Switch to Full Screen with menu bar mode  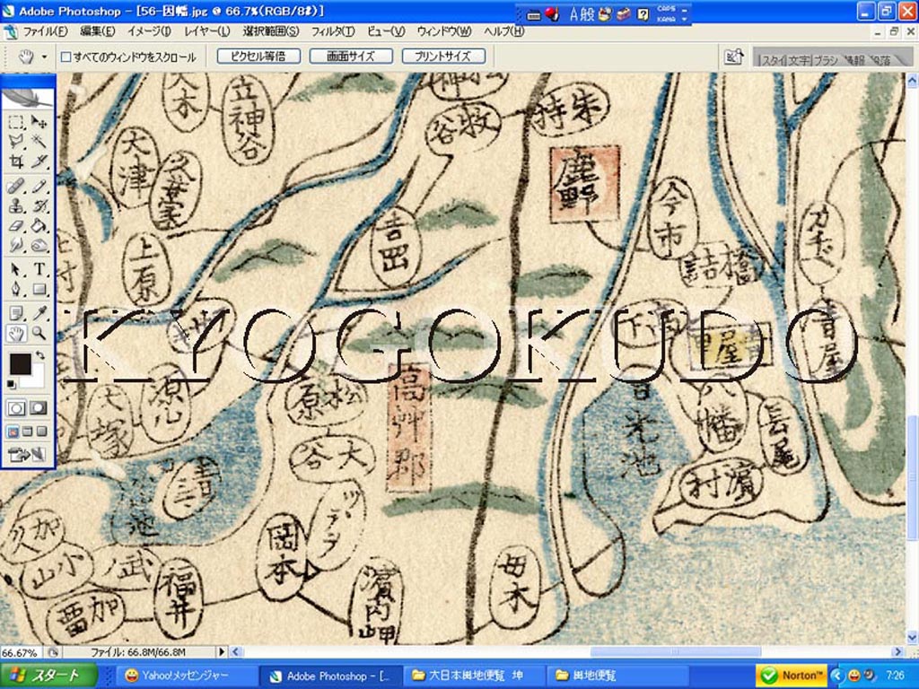click(27, 432)
